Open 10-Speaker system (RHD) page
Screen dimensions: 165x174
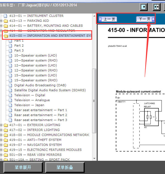[36, 60]
